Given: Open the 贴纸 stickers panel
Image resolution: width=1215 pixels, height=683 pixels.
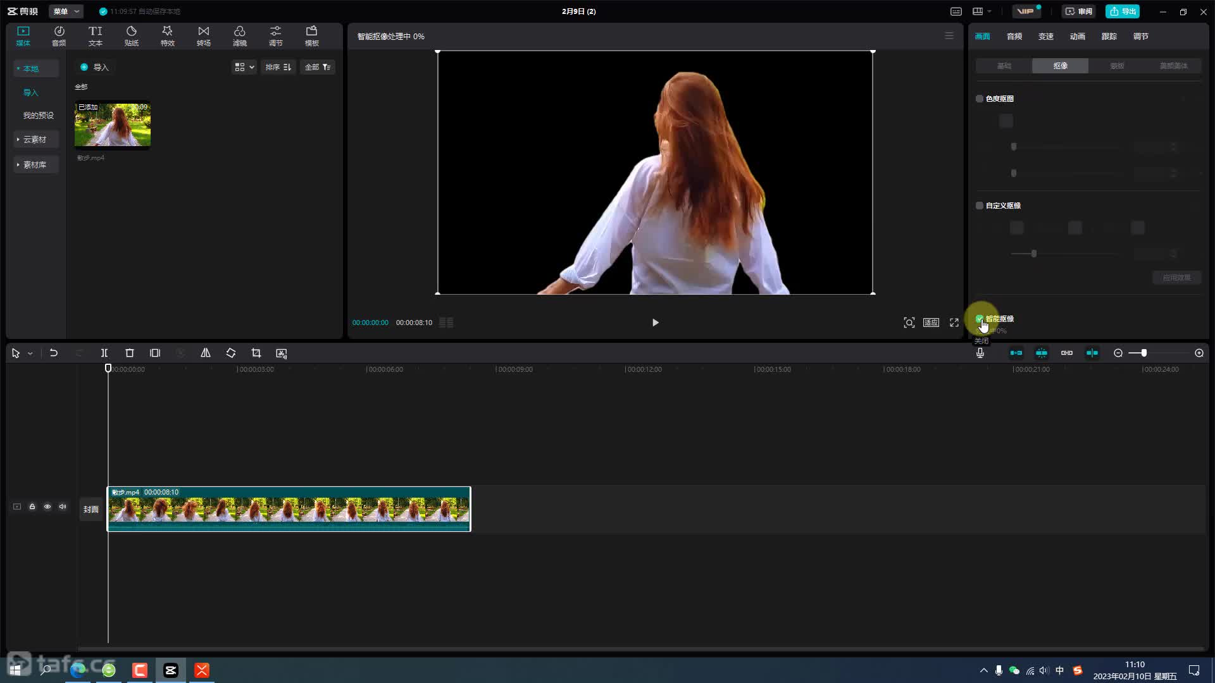Looking at the screenshot, I should 132,36.
